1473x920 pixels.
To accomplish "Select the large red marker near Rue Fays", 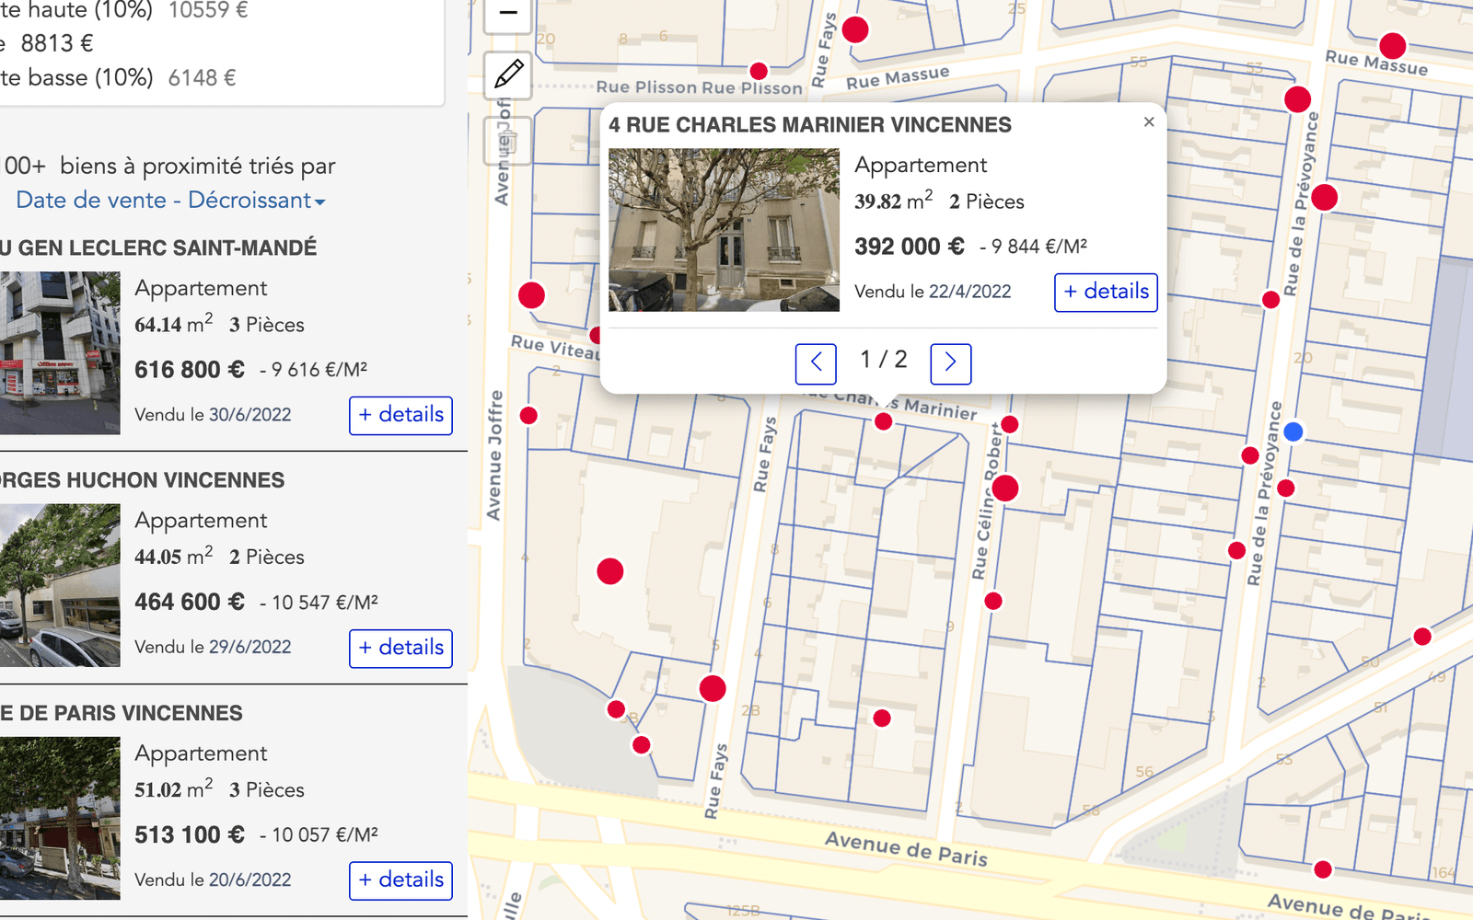I will (712, 688).
